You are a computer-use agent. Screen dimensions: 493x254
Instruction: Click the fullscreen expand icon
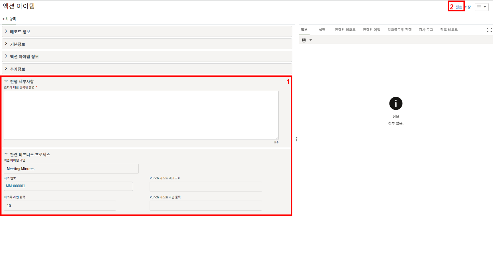[489, 30]
